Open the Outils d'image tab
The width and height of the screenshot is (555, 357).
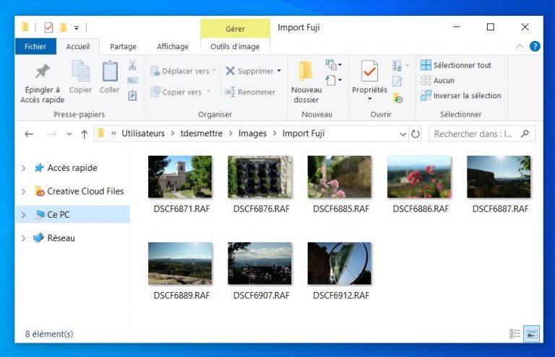coord(235,46)
